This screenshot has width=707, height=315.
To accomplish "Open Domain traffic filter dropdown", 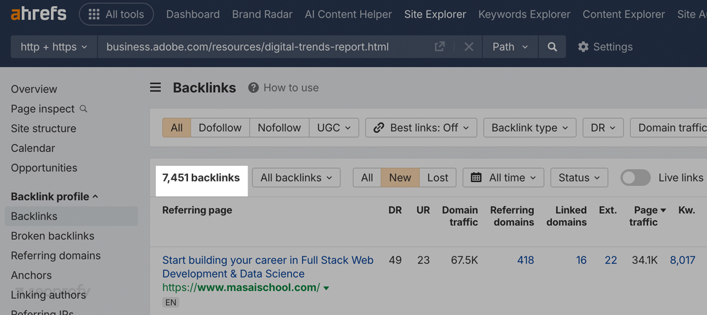I will (669, 128).
